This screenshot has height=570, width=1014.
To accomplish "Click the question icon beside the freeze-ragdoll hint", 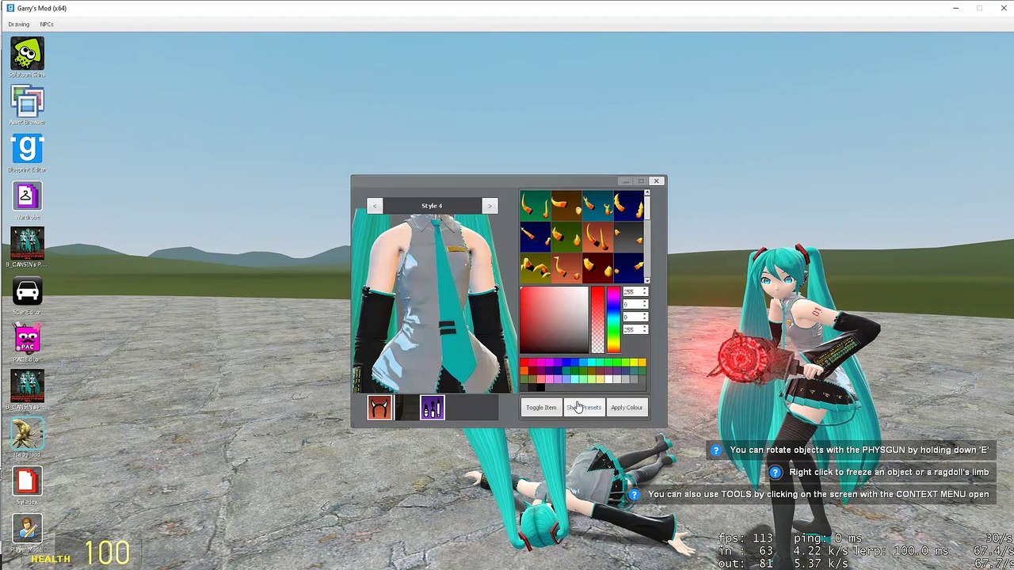I will click(776, 473).
